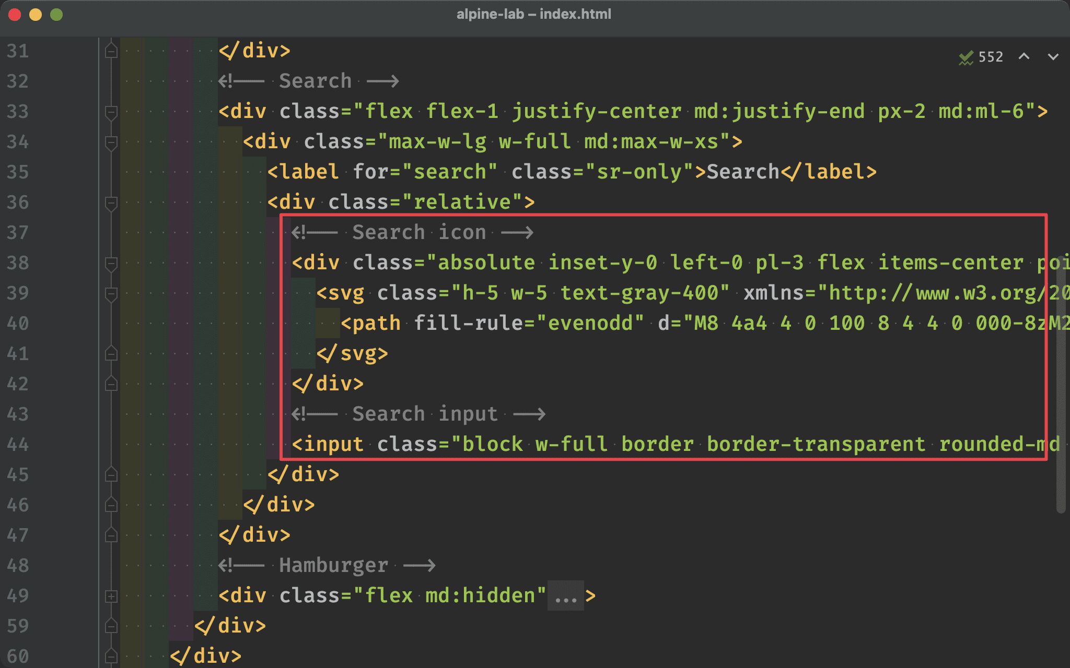Expand the folded ellipsis placeholder on line 49
Viewport: 1070px width, 668px height.
pos(566,596)
